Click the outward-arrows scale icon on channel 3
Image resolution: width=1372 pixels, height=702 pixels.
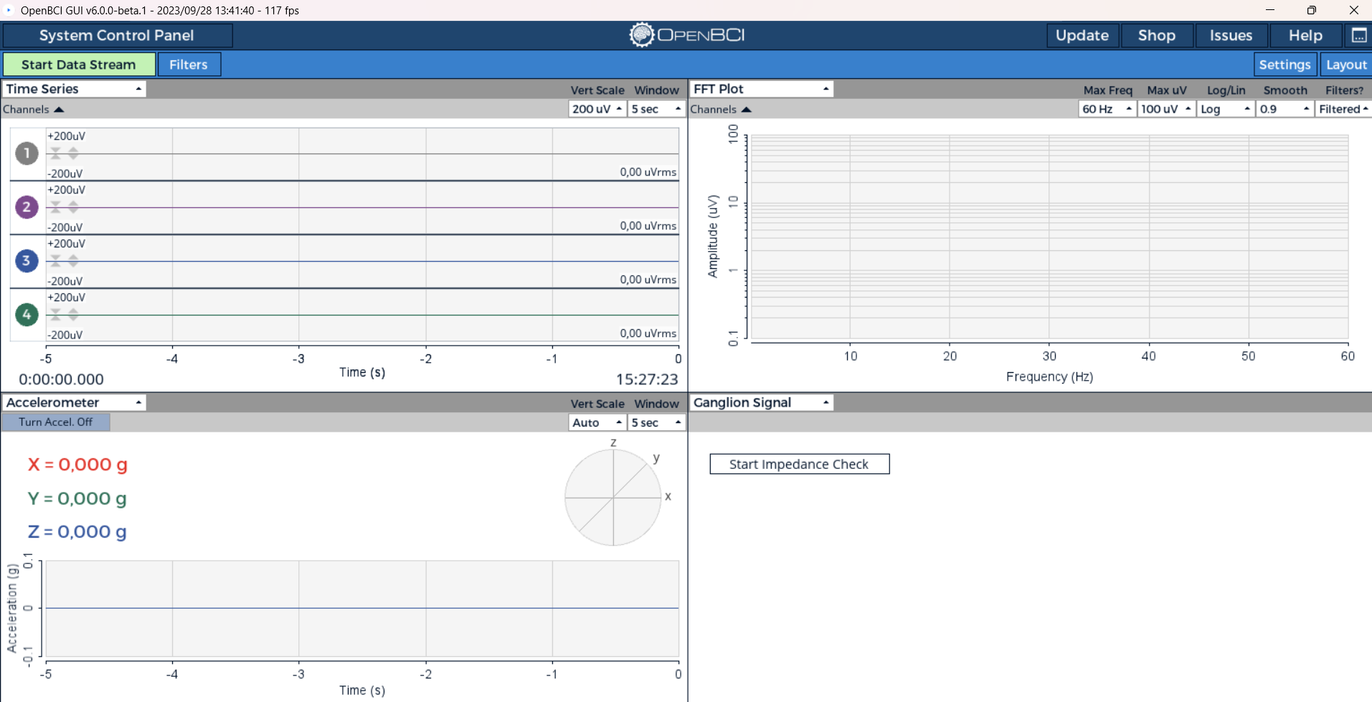tap(73, 261)
